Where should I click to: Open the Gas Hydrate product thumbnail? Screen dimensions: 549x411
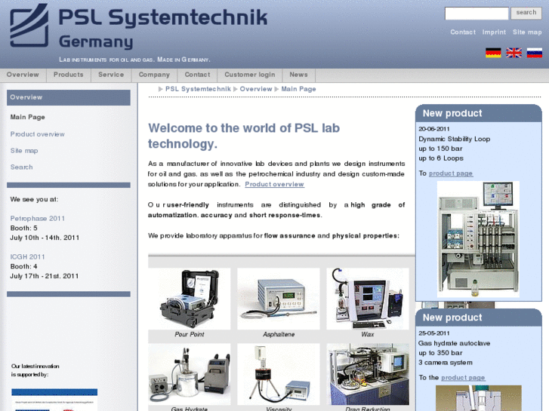(190, 374)
